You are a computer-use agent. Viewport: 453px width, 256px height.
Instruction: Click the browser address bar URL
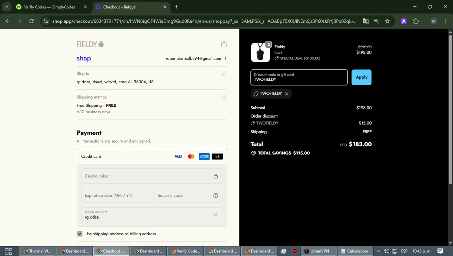pos(204,21)
